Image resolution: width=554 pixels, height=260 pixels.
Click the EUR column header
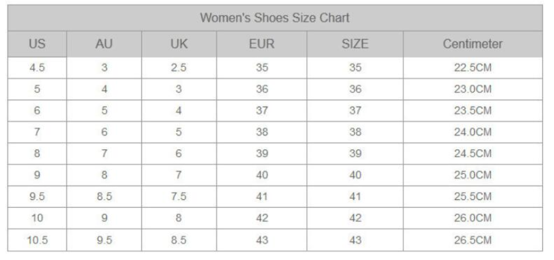[261, 44]
